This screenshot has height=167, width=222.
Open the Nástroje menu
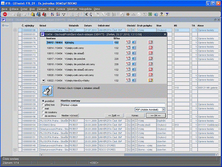72,9
